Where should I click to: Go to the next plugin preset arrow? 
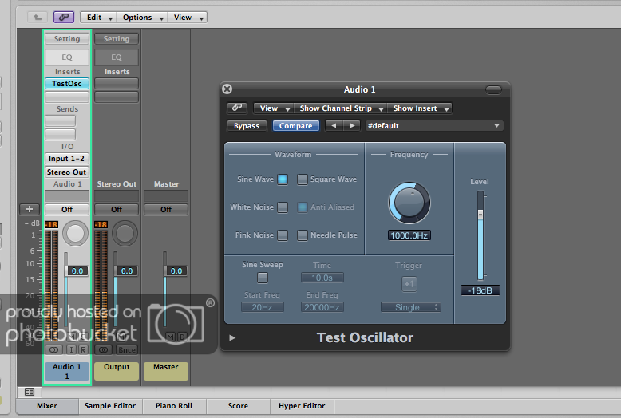tap(351, 126)
